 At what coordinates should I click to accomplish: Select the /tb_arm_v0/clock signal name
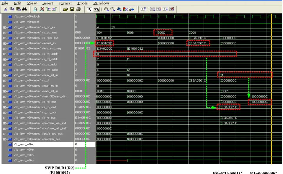(x=27, y=17)
